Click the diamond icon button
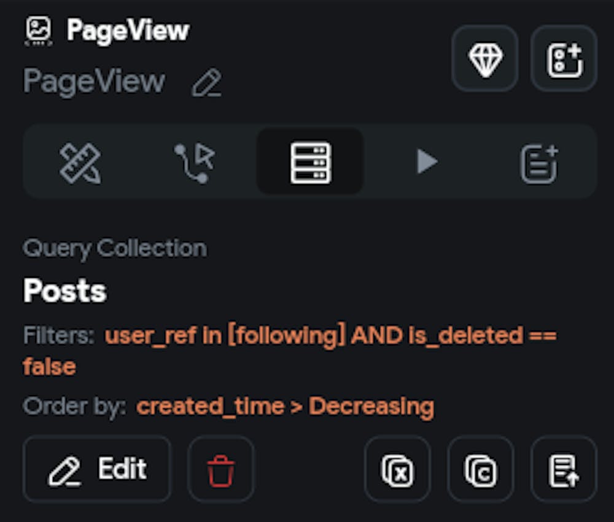Image resolution: width=614 pixels, height=522 pixels. coord(485,59)
